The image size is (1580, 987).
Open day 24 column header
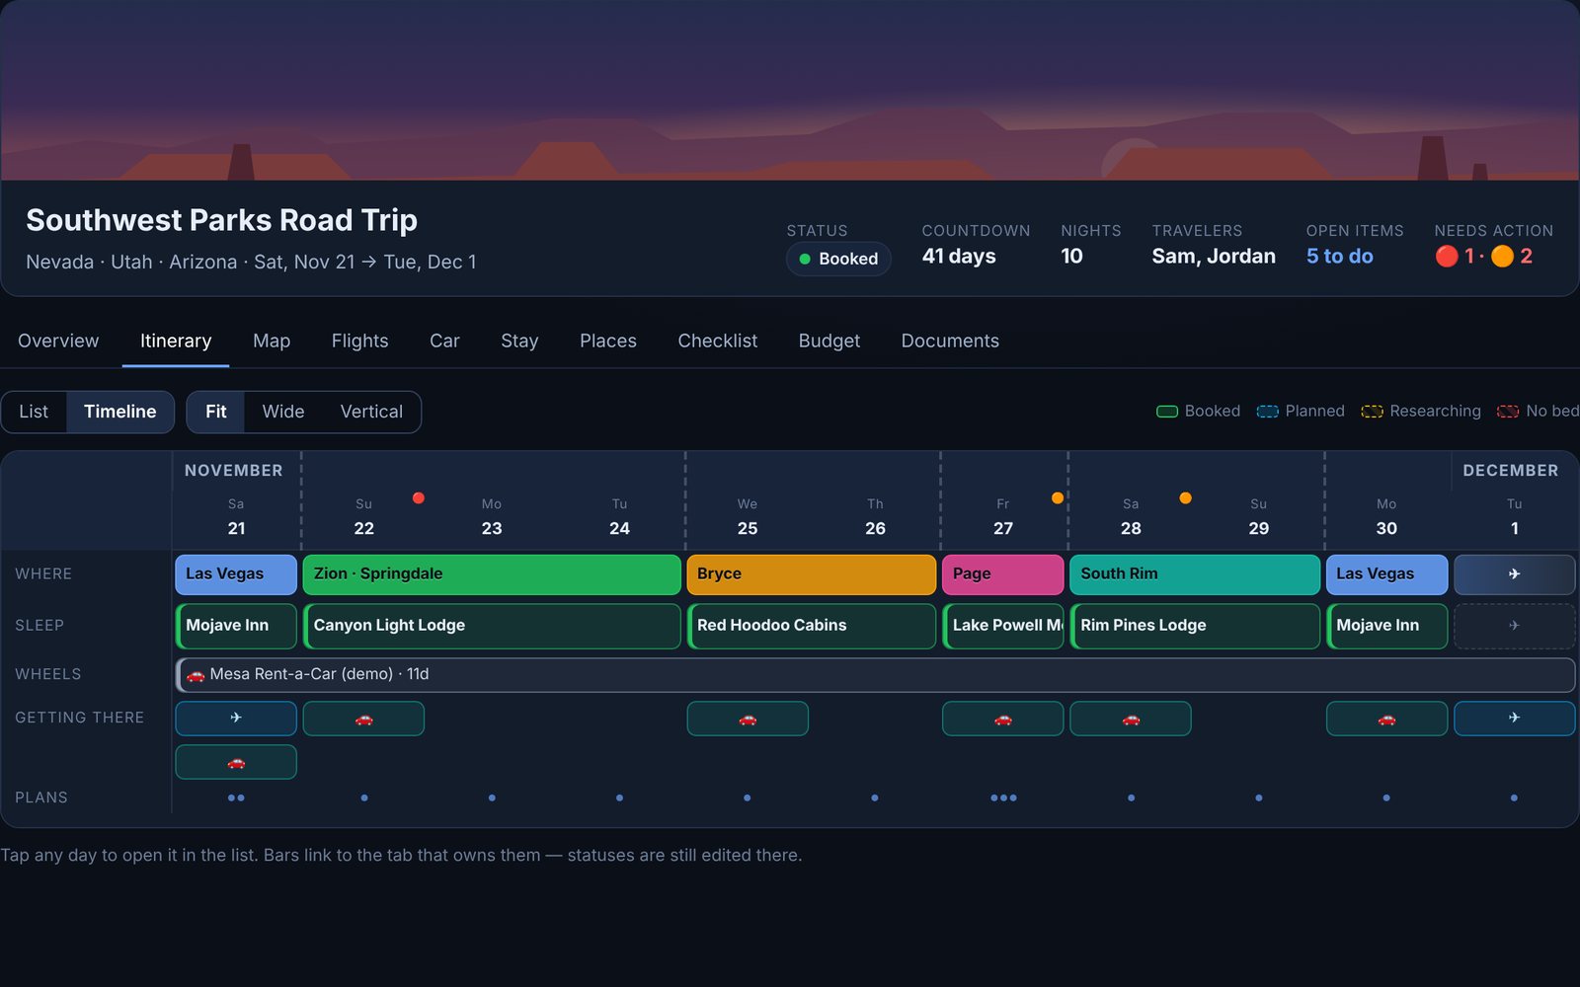click(x=619, y=517)
